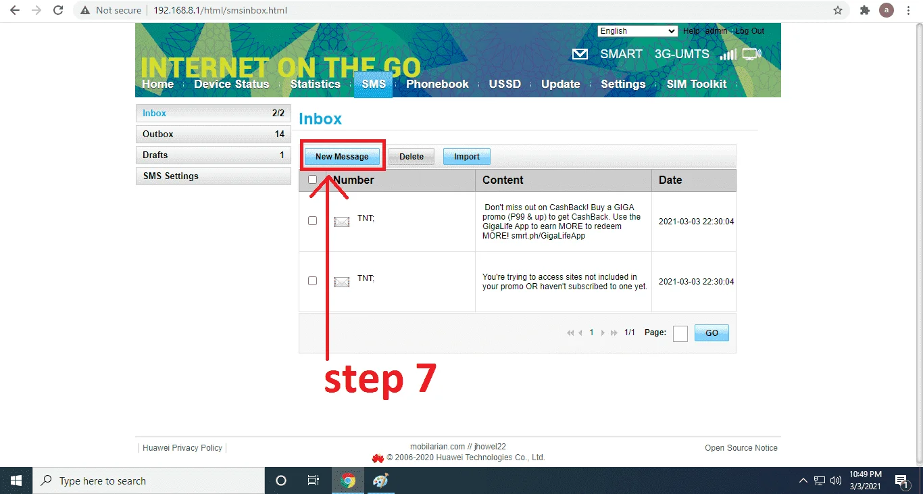This screenshot has width=923, height=494.
Task: Click the GO button
Action: click(712, 333)
